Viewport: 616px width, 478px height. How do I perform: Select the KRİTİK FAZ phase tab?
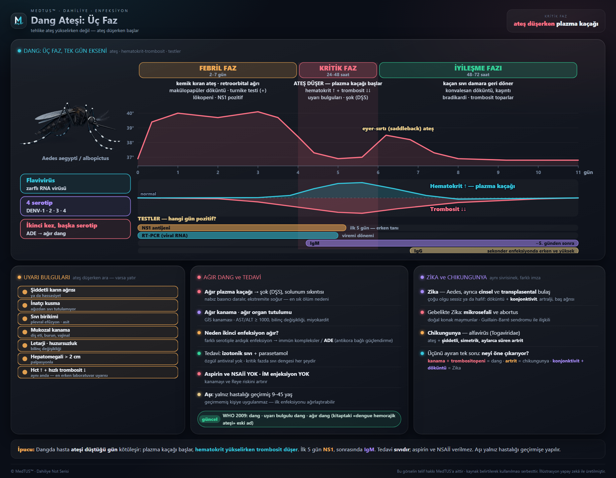[x=338, y=70]
